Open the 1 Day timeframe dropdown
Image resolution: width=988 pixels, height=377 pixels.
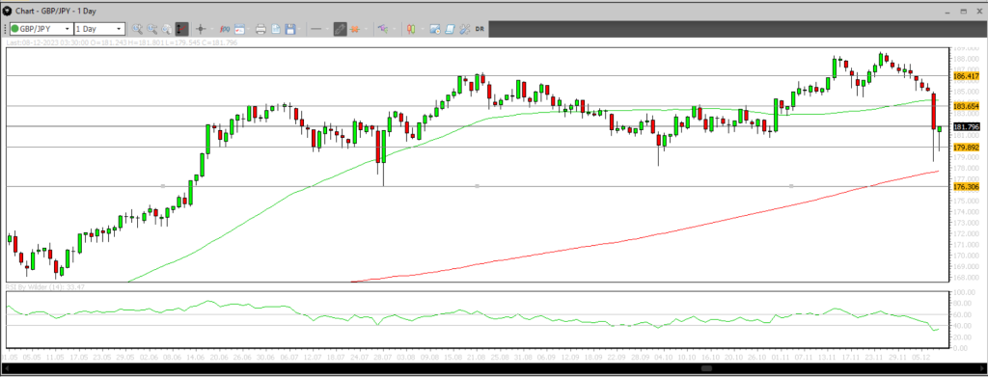(99, 29)
